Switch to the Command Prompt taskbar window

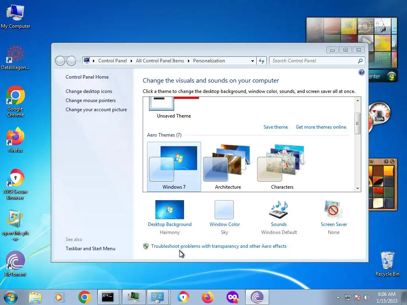(x=108, y=297)
